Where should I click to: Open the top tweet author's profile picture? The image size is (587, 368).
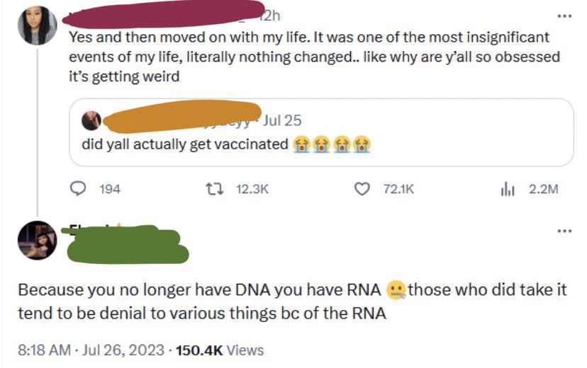[37, 26]
